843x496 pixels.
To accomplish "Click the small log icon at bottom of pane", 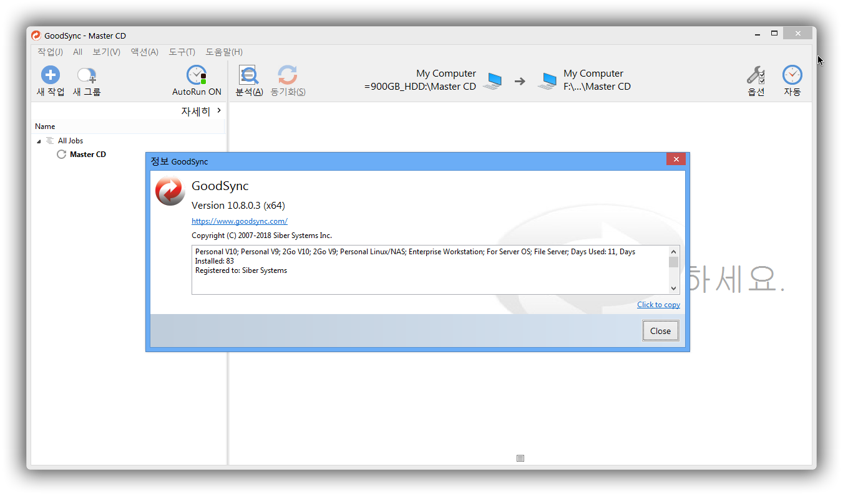I will pos(520,458).
